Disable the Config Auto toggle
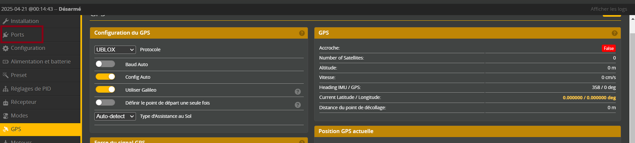Image resolution: width=635 pixels, height=143 pixels. 105,77
